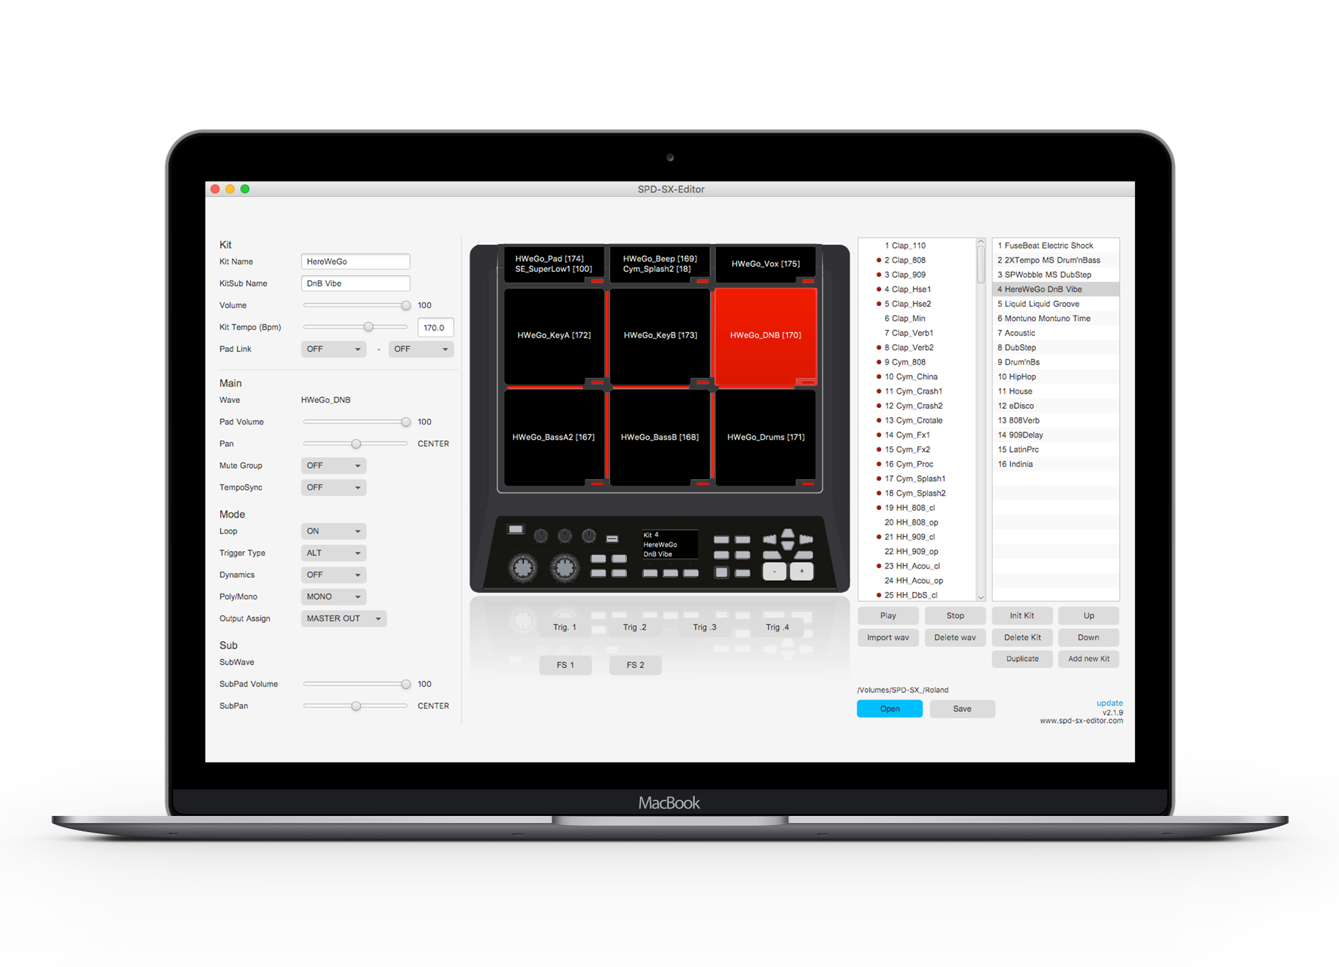Image resolution: width=1339 pixels, height=967 pixels.
Task: Click the up arrow key on the device
Action: 788,534
